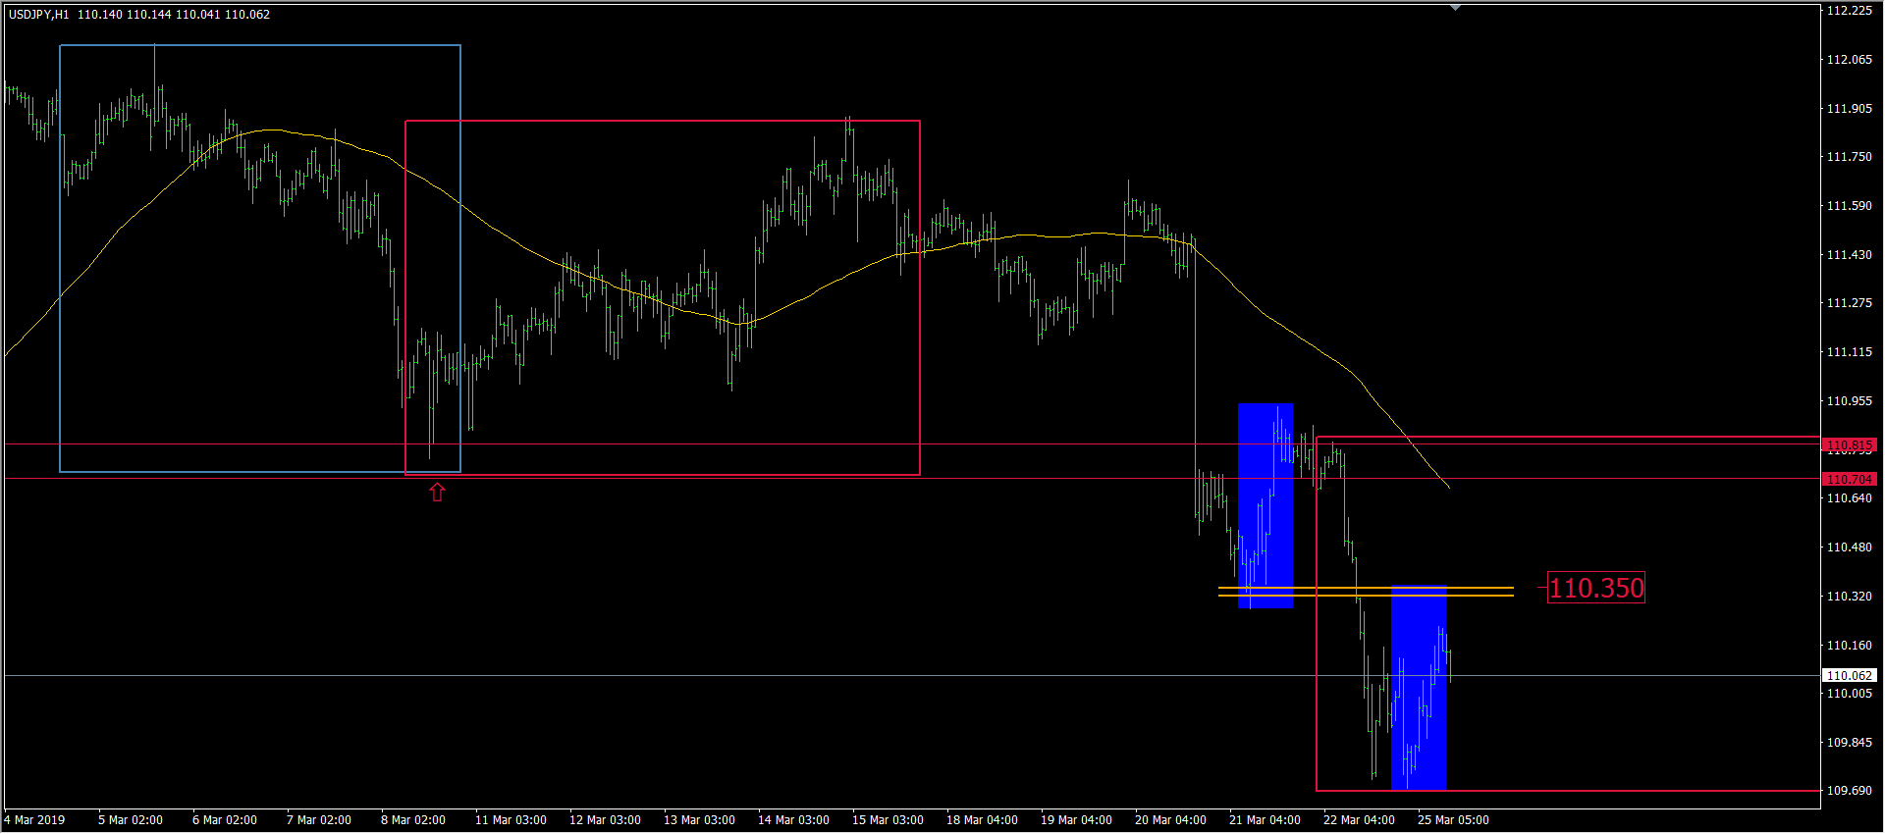Click the USDJPY,H1 chart title text

coord(39,15)
